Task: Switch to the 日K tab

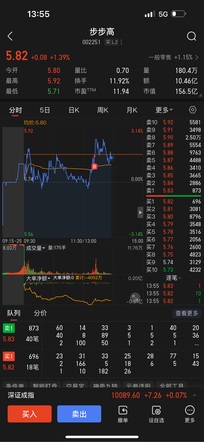Action: (x=74, y=110)
